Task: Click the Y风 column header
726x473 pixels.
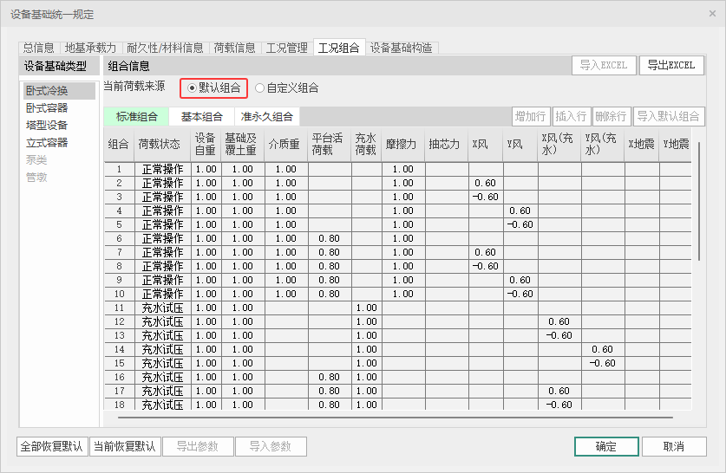Action: (x=520, y=145)
